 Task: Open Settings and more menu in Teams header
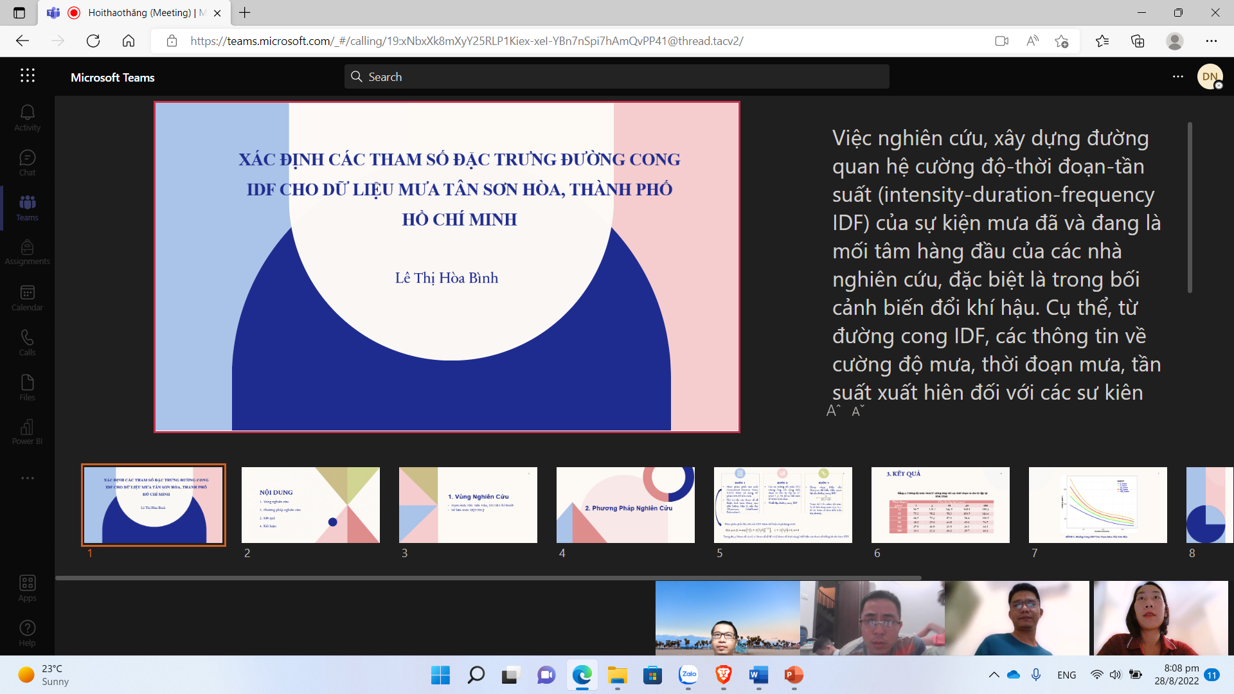pos(1177,76)
